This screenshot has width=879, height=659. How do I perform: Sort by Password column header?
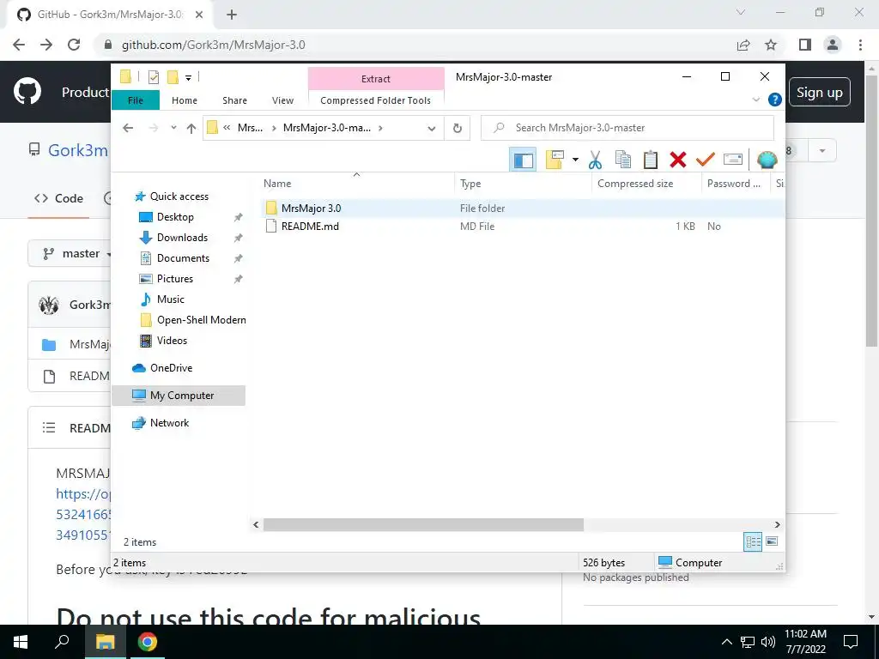pos(735,184)
